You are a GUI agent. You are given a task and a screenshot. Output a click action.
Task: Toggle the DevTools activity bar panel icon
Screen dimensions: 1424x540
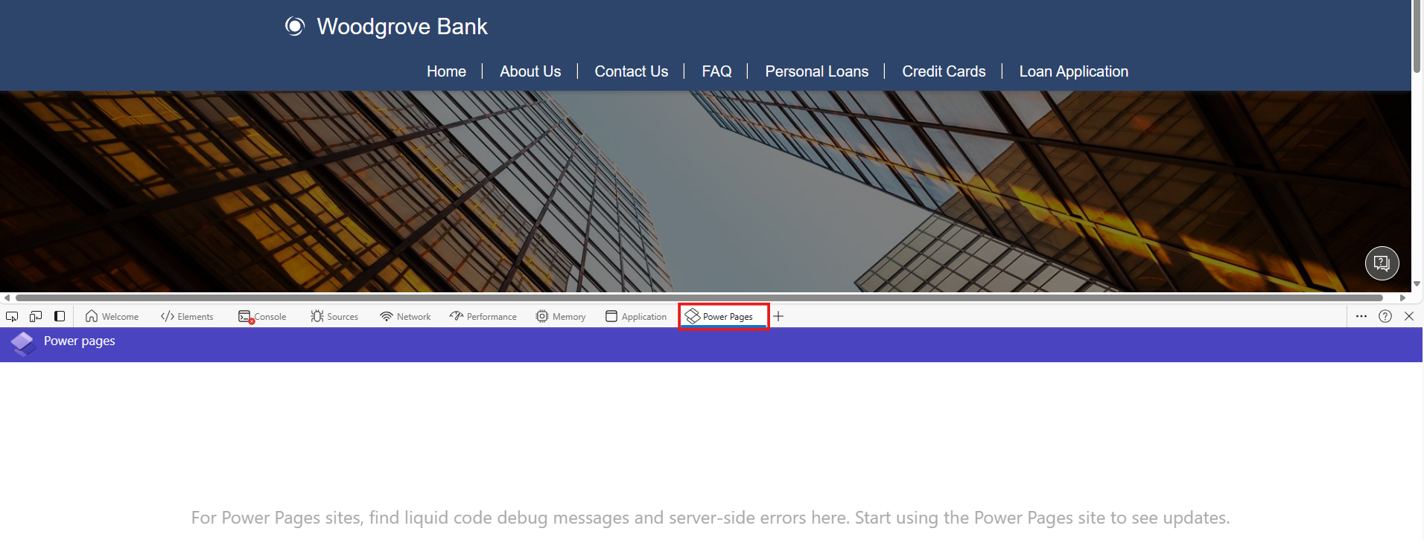point(60,316)
